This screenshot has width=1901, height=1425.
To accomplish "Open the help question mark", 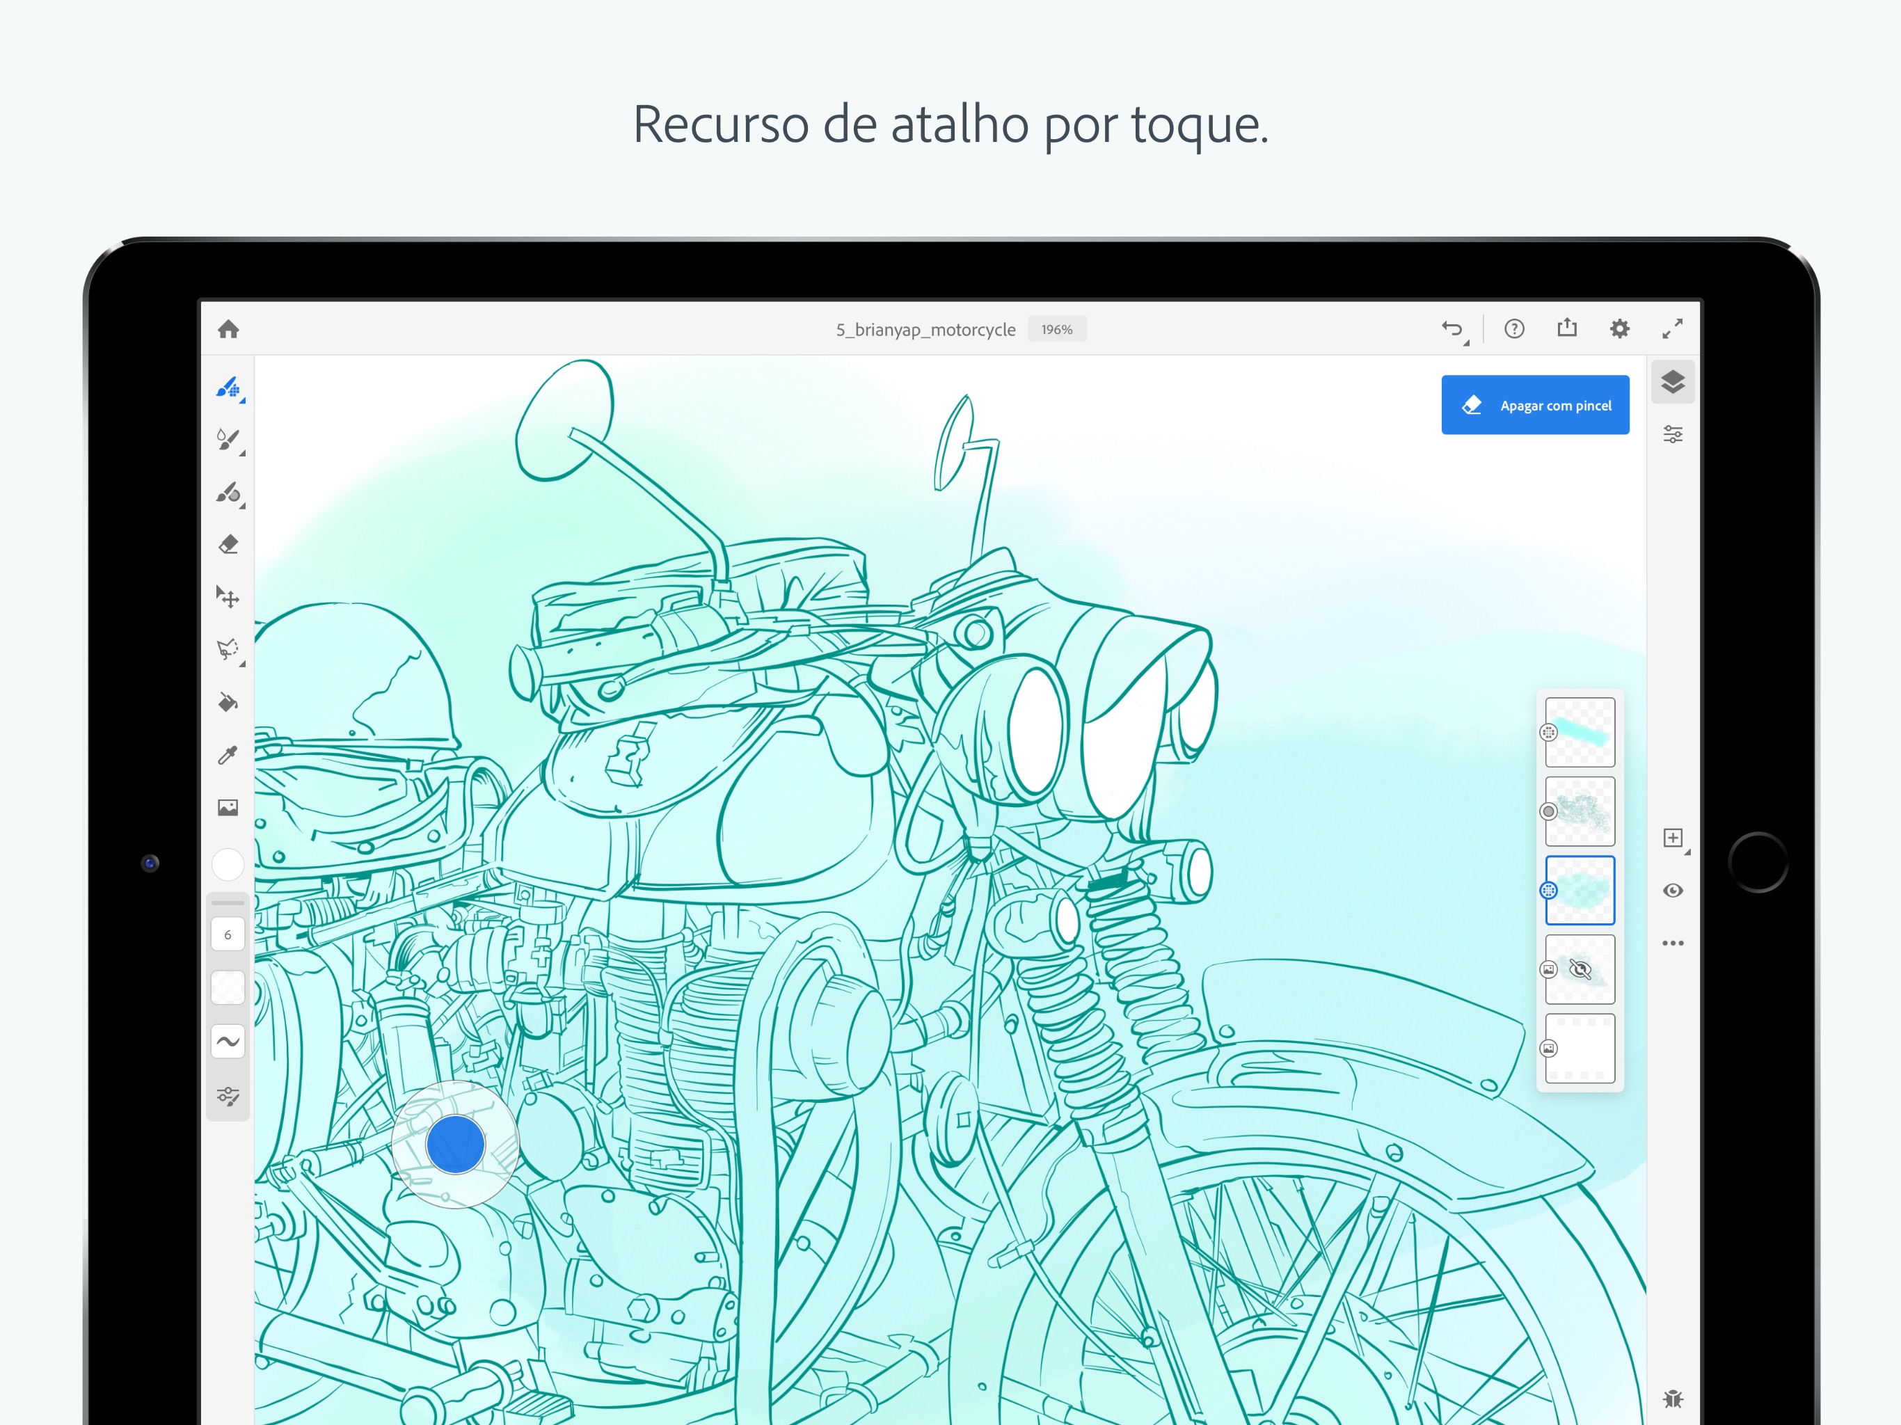I will 1514,329.
